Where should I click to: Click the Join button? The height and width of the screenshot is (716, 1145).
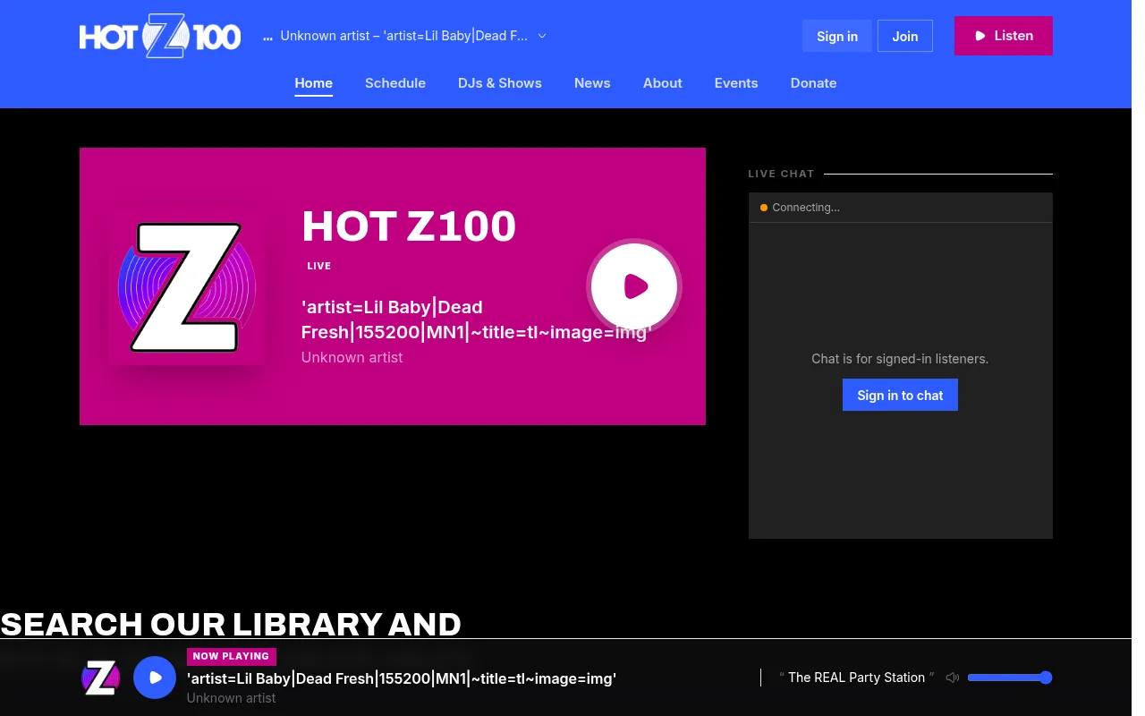905,36
